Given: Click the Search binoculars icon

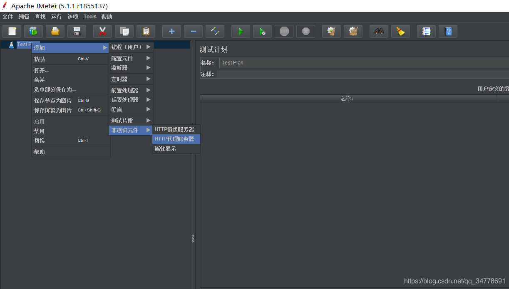Looking at the screenshot, I should (379, 31).
